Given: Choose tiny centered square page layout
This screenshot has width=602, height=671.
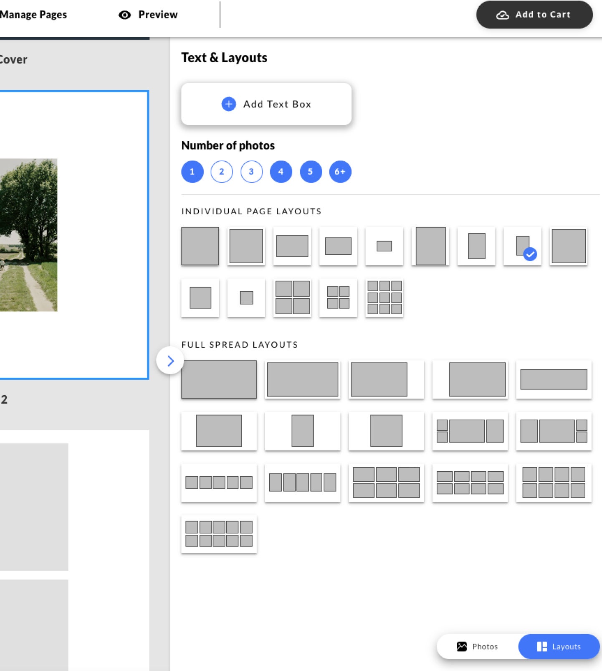Looking at the screenshot, I should coord(246,298).
